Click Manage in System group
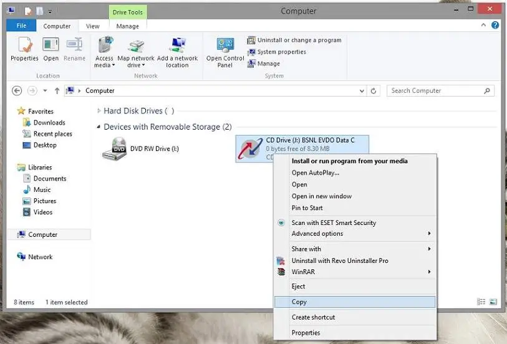Image resolution: width=507 pixels, height=344 pixels. (x=264, y=64)
